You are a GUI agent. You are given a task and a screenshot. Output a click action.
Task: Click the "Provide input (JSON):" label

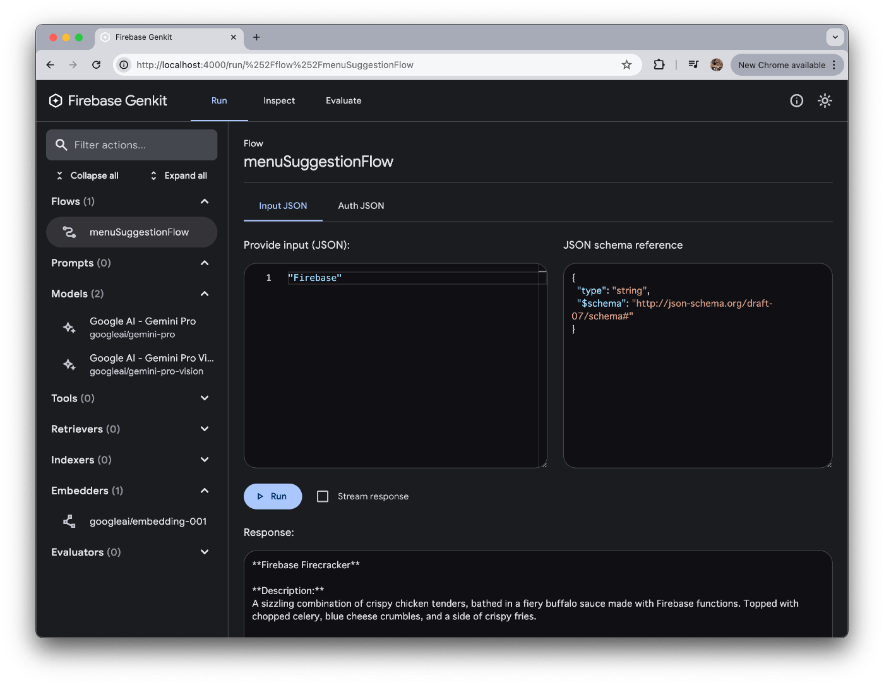(297, 245)
